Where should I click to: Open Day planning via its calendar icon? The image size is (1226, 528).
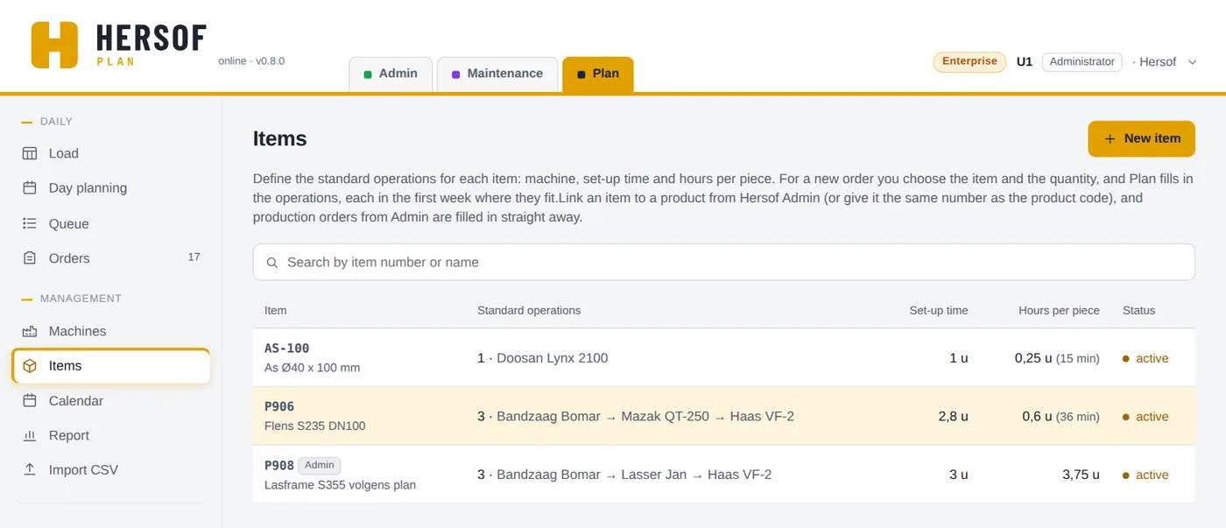click(30, 188)
